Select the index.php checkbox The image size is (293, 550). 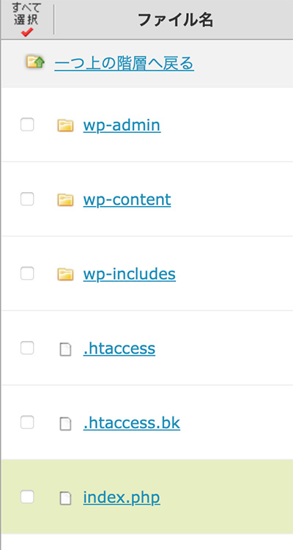[x=27, y=496]
